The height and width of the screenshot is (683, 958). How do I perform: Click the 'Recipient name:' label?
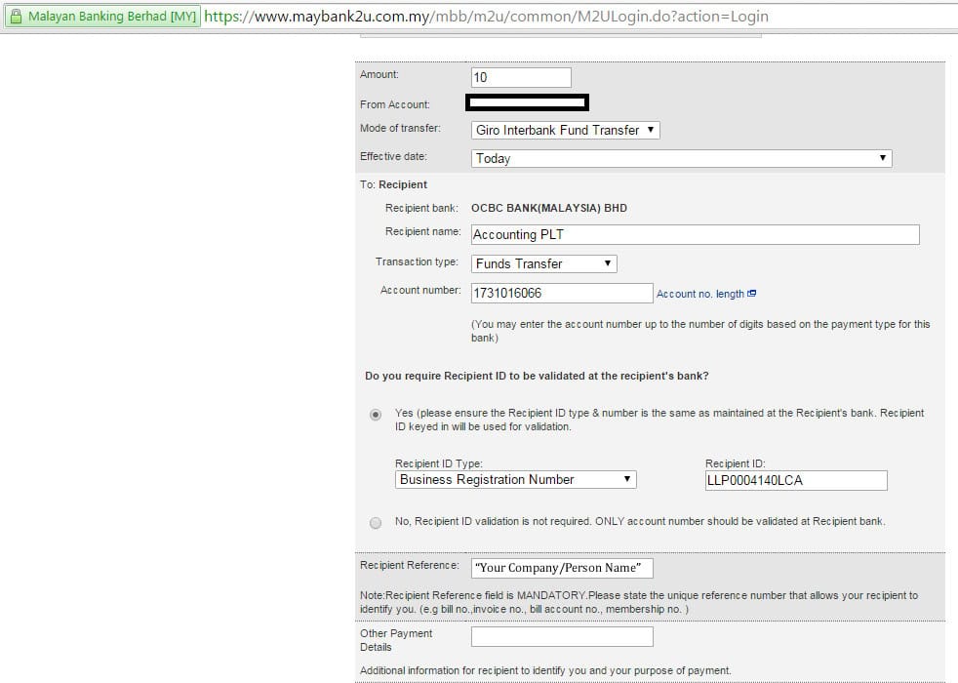(422, 231)
